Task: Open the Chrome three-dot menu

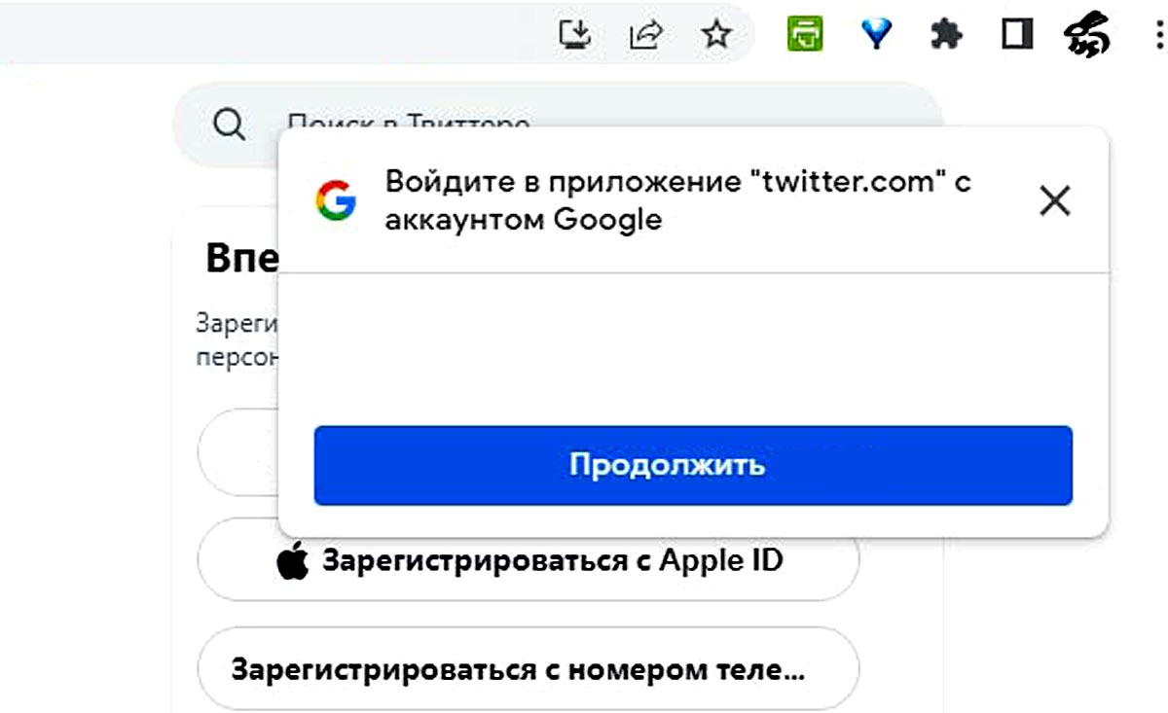Action: click(1157, 36)
